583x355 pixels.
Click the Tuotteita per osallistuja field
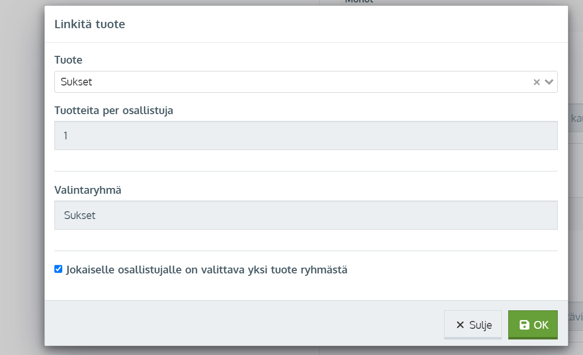pyautogui.click(x=306, y=135)
